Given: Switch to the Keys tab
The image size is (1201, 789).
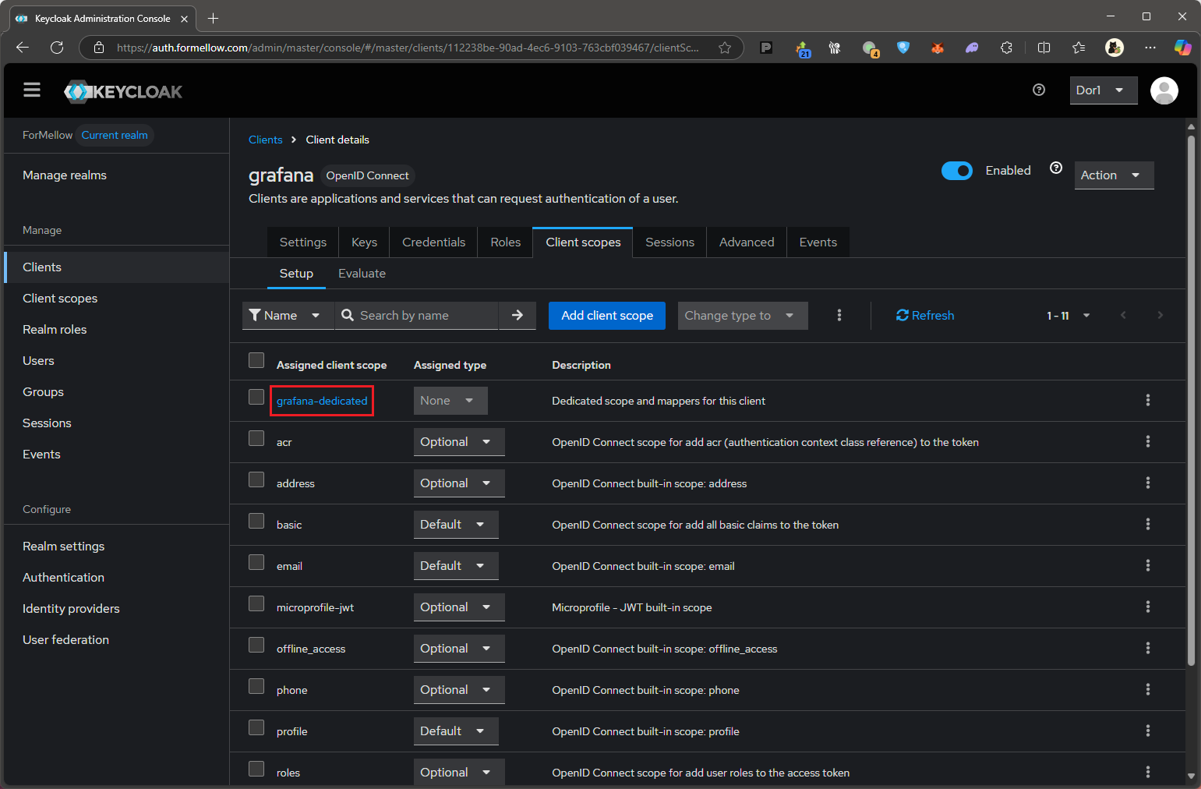Looking at the screenshot, I should point(364,242).
